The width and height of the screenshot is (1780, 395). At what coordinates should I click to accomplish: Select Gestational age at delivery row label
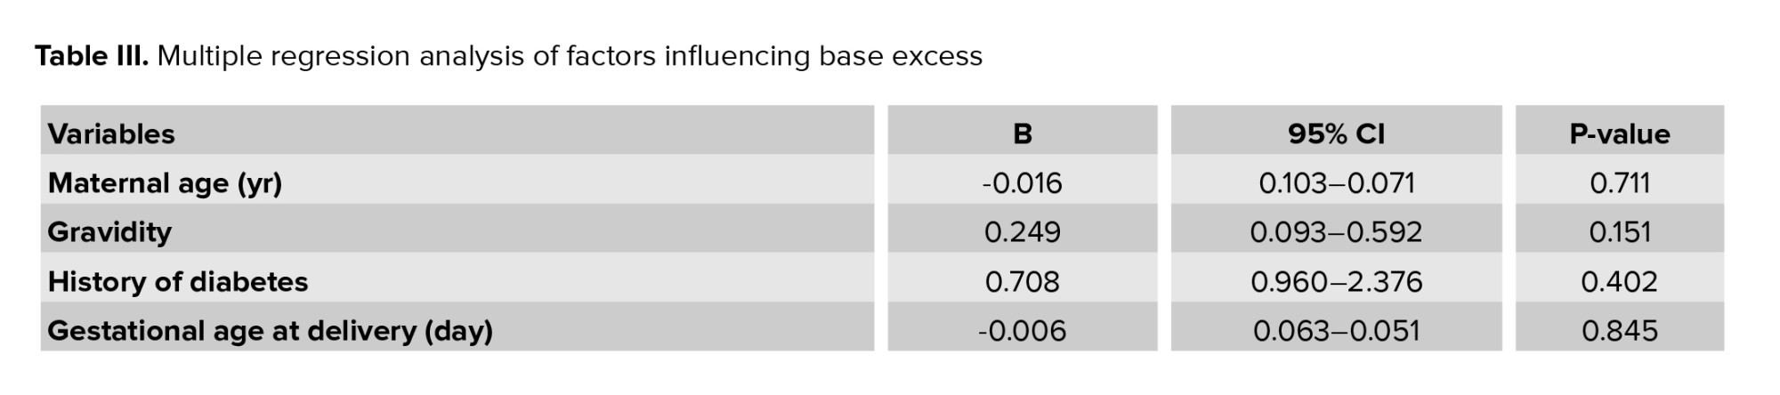pyautogui.click(x=270, y=331)
